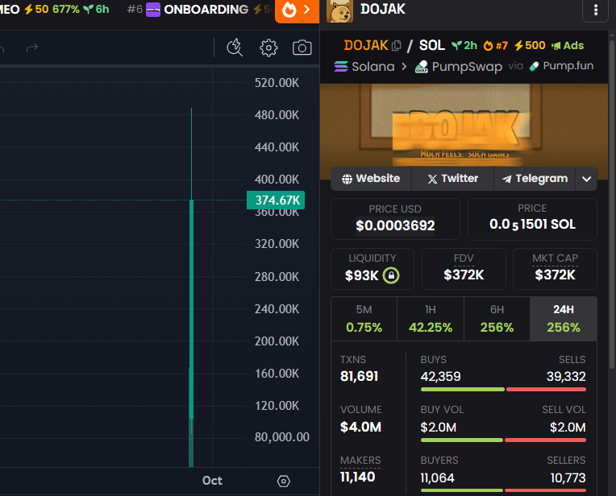Open the DOJAK Twitter link
This screenshot has height=496, width=616.
[452, 179]
